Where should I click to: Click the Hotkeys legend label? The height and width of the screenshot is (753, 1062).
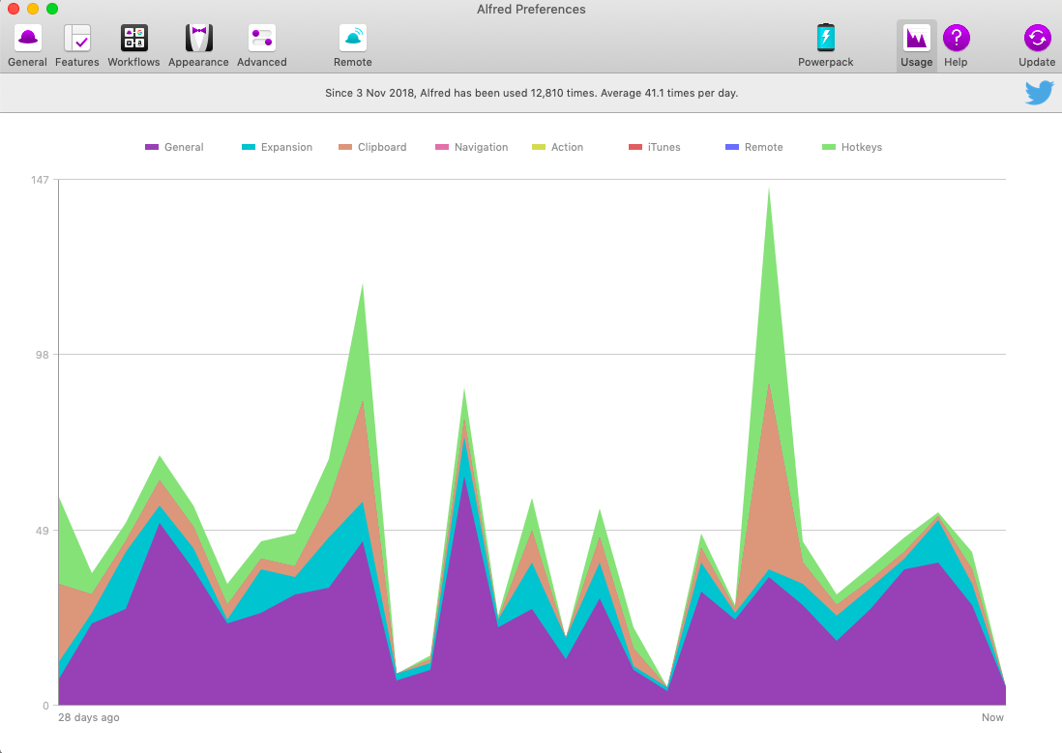862,147
